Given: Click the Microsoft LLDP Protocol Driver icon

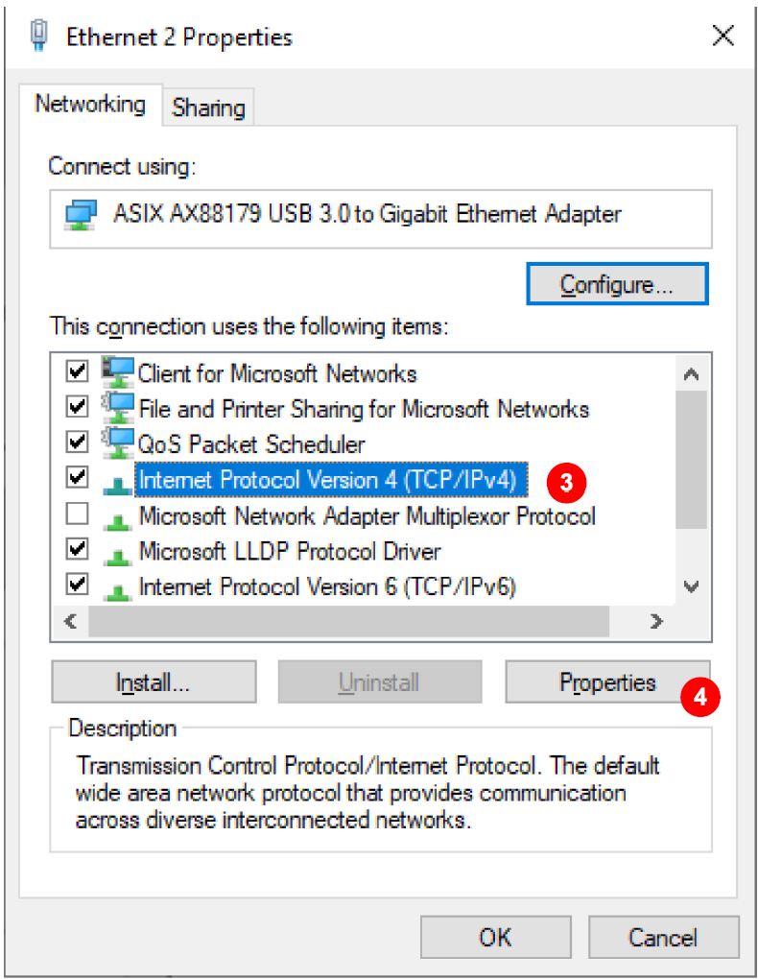Looking at the screenshot, I should point(119,554).
